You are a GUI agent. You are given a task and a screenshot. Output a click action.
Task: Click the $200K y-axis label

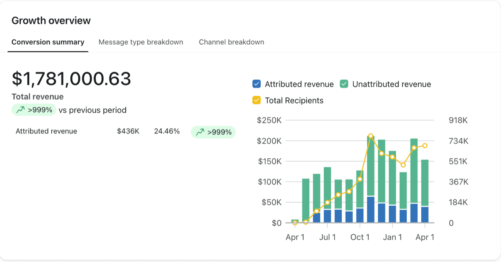[269, 141]
